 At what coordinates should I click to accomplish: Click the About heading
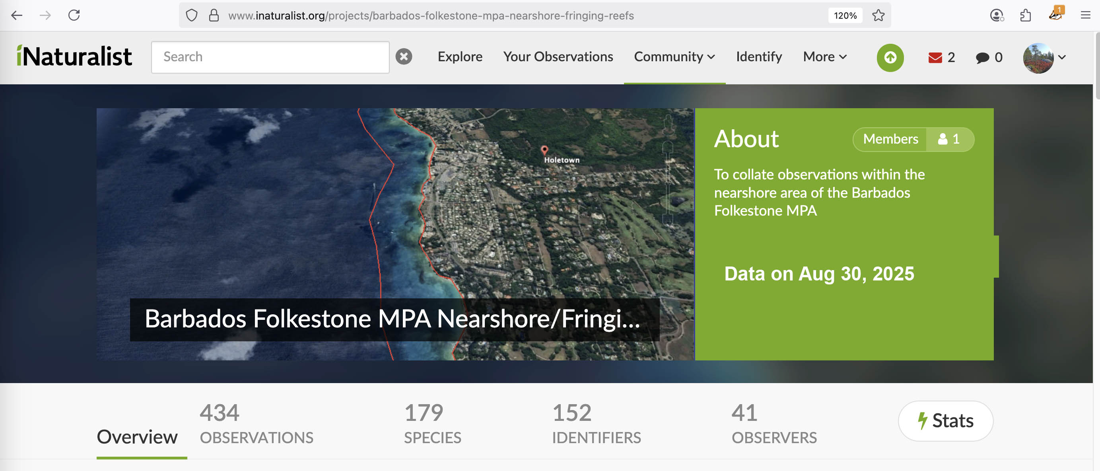coord(746,139)
